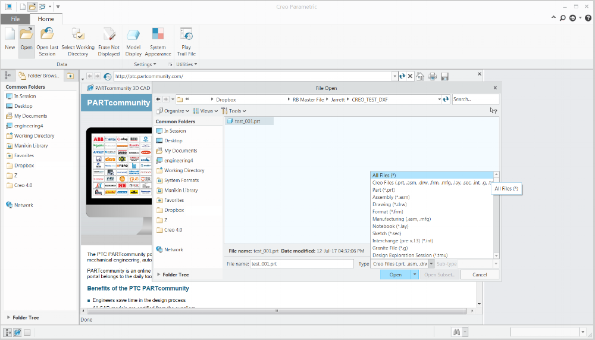Click the type list scroll down arrow
This screenshot has height=340, width=595.
(496, 255)
